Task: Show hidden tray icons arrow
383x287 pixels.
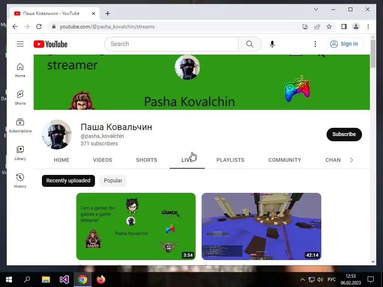Action: pyautogui.click(x=302, y=280)
